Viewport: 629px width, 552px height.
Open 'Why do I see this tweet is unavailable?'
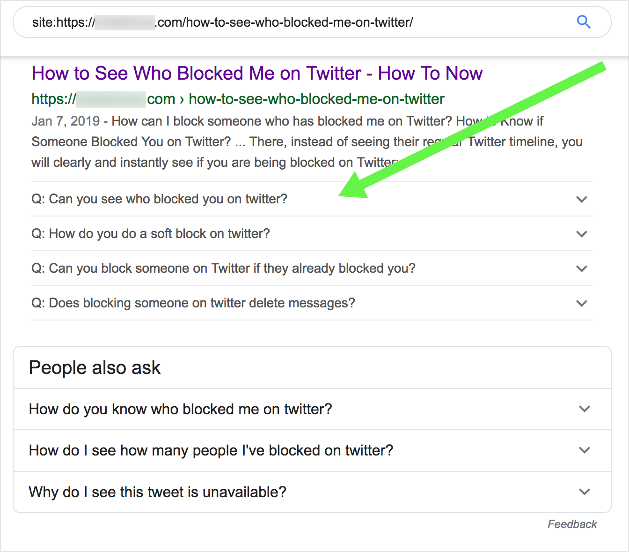157,492
